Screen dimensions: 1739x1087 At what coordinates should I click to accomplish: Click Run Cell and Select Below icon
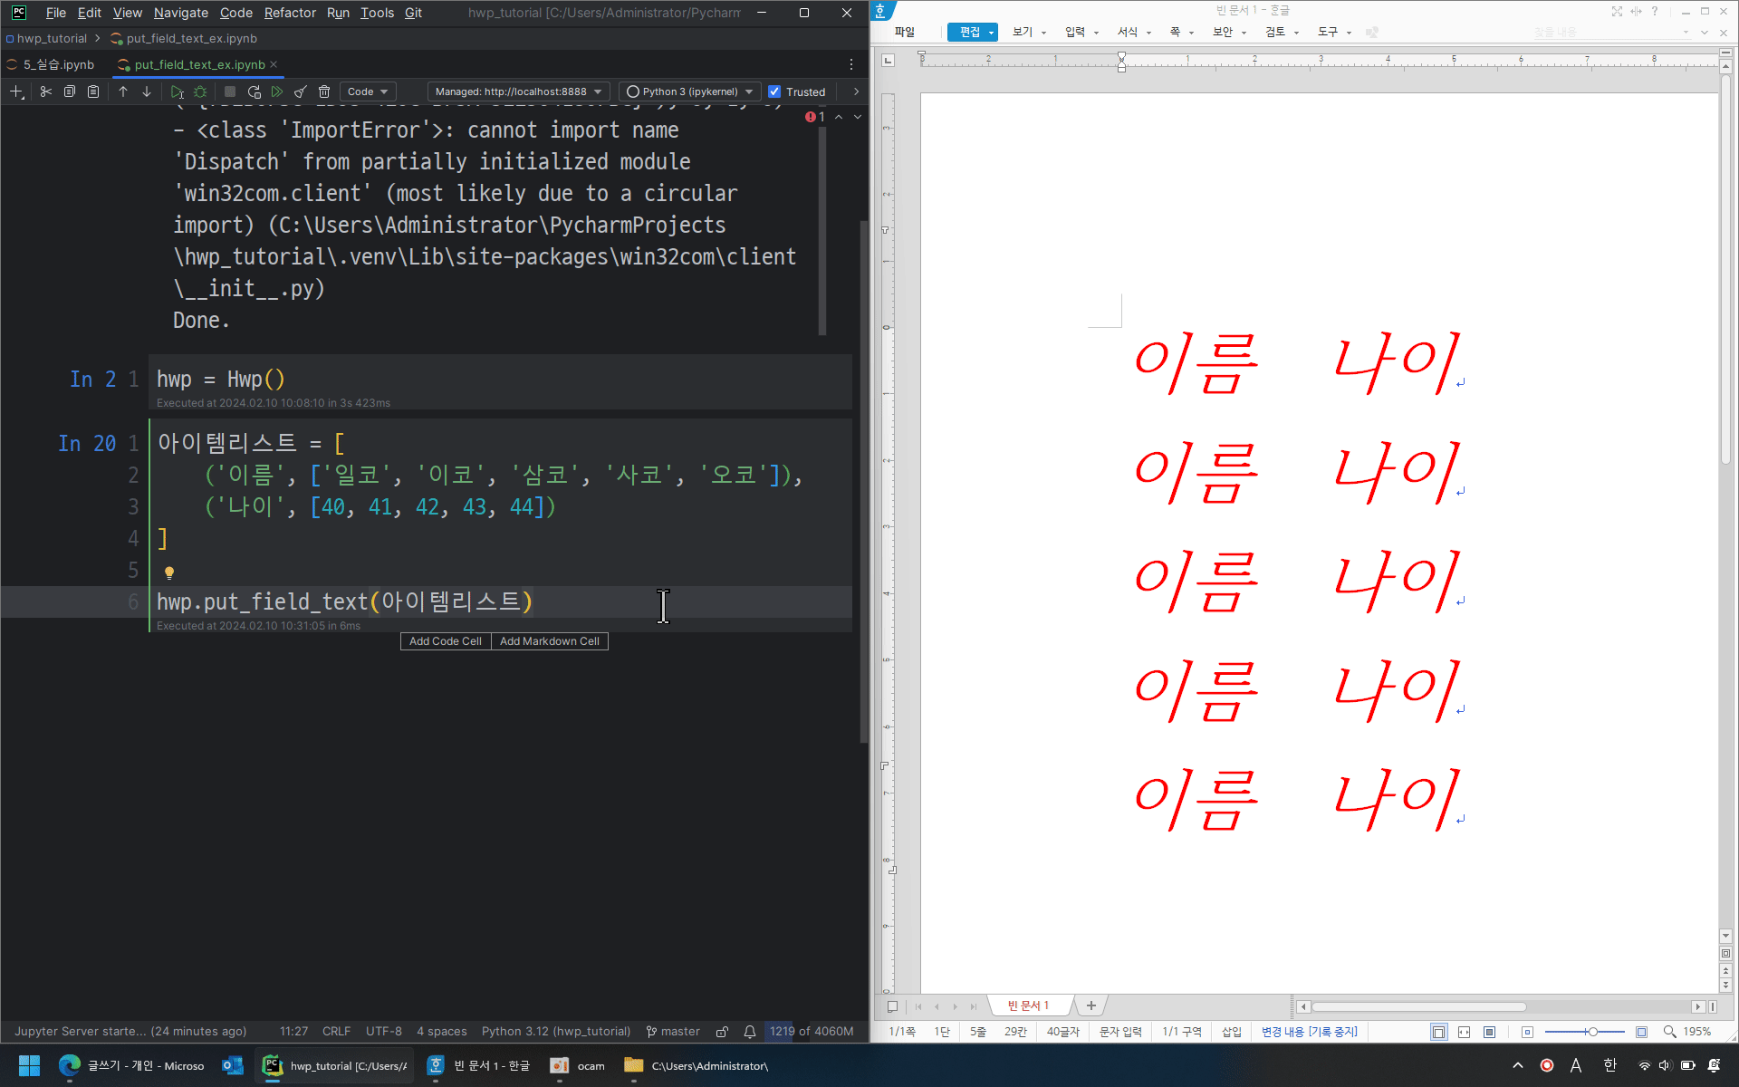177,91
